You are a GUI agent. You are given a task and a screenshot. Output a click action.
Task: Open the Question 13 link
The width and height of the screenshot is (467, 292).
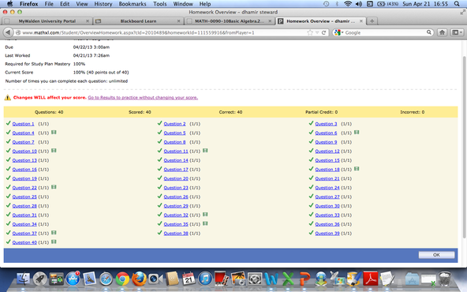pyautogui.click(x=24, y=160)
